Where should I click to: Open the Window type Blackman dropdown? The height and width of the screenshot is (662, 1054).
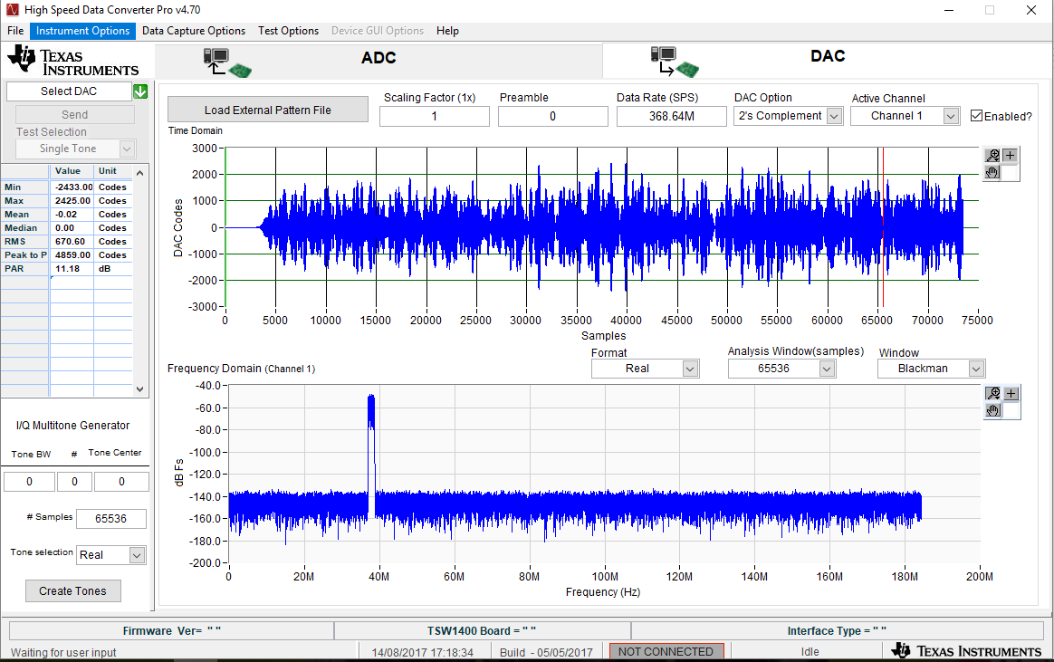[975, 369]
